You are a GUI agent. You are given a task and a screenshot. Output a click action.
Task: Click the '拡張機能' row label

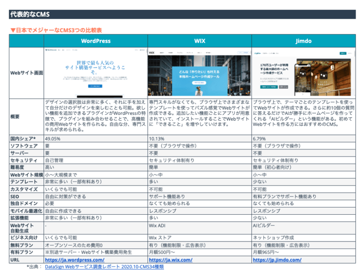20,218
